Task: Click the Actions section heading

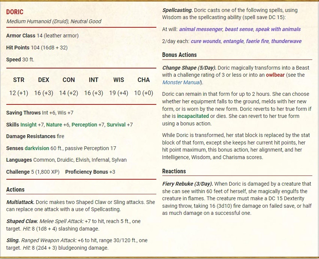Action: (15, 189)
